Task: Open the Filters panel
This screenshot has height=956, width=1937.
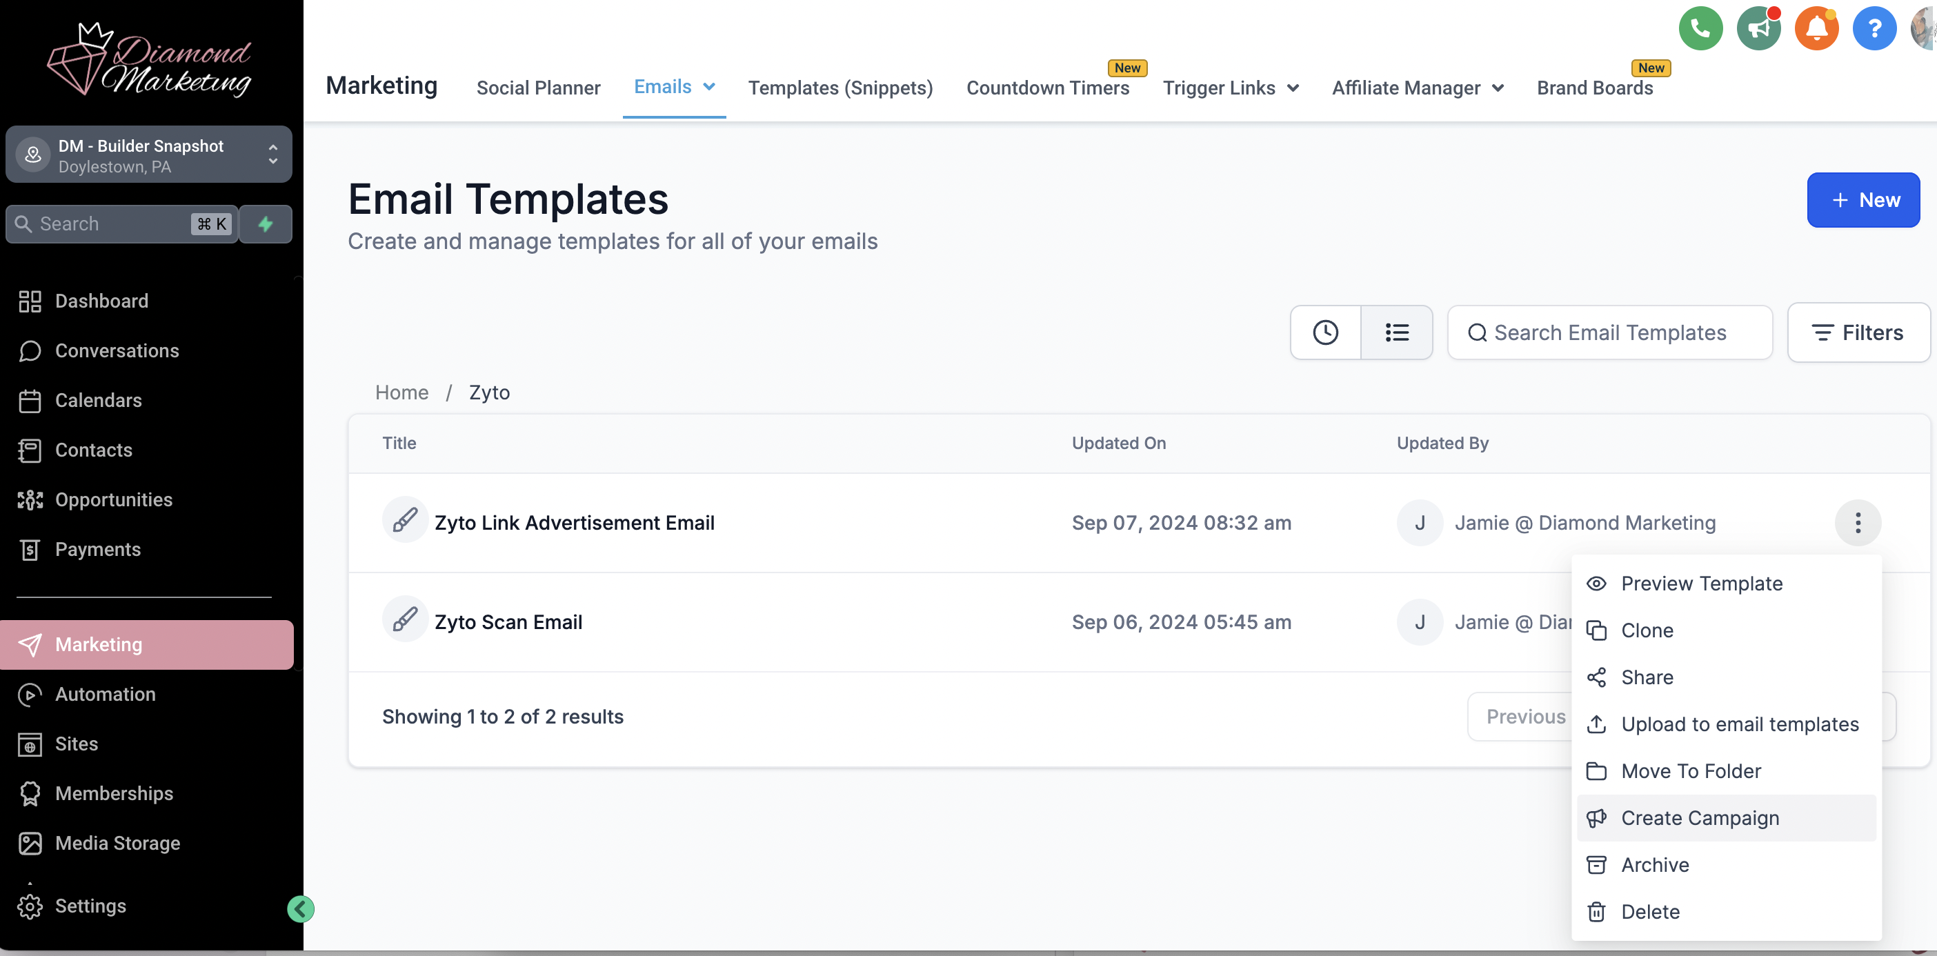Action: (1858, 332)
